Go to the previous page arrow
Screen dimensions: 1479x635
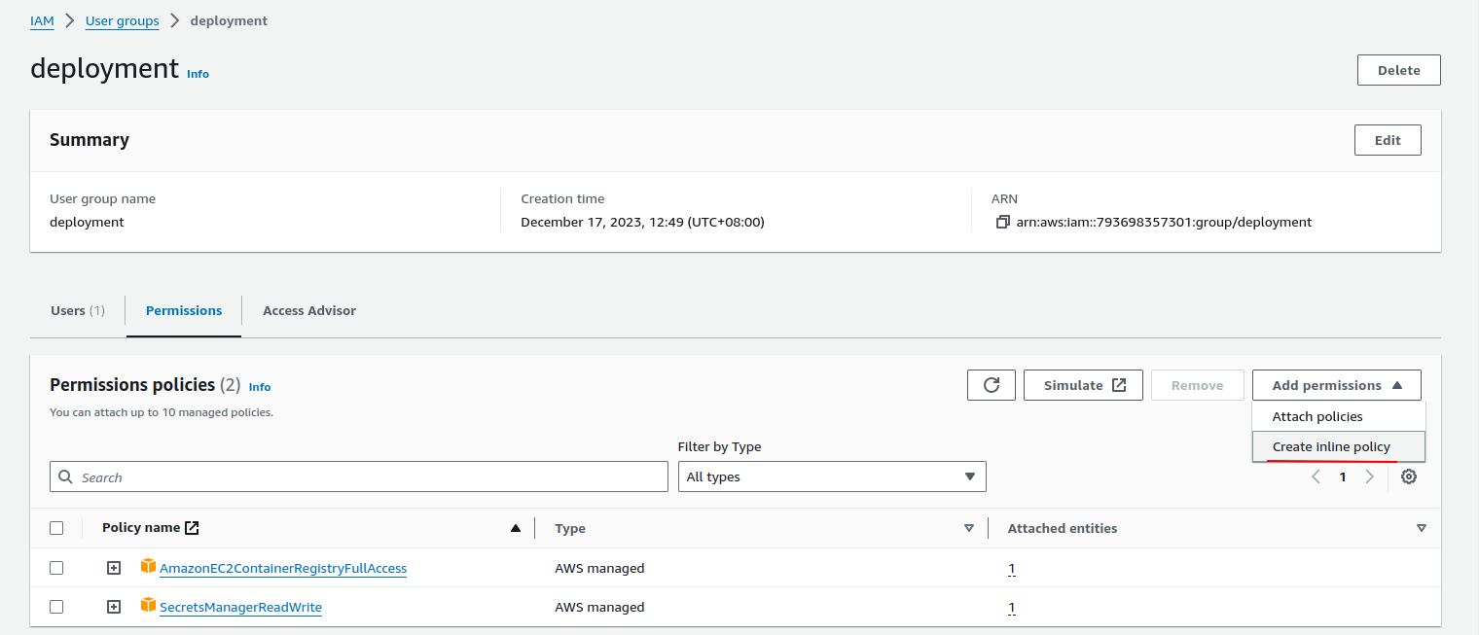1316,476
